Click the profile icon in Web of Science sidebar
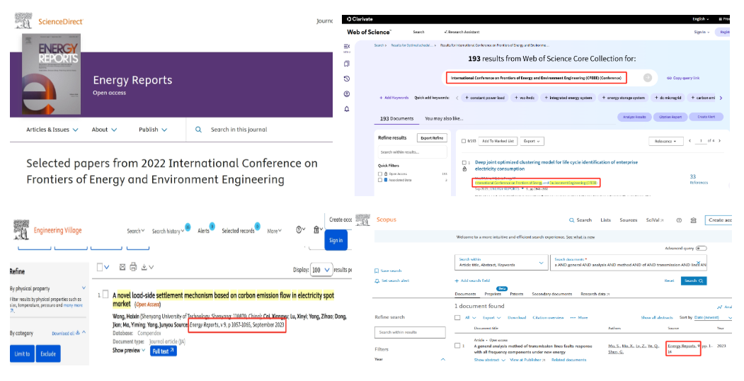This screenshot has width=744, height=381. click(347, 93)
